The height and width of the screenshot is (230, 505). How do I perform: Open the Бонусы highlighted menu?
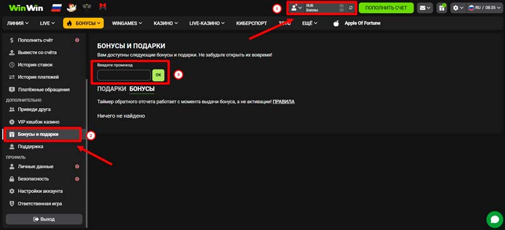(x=83, y=23)
